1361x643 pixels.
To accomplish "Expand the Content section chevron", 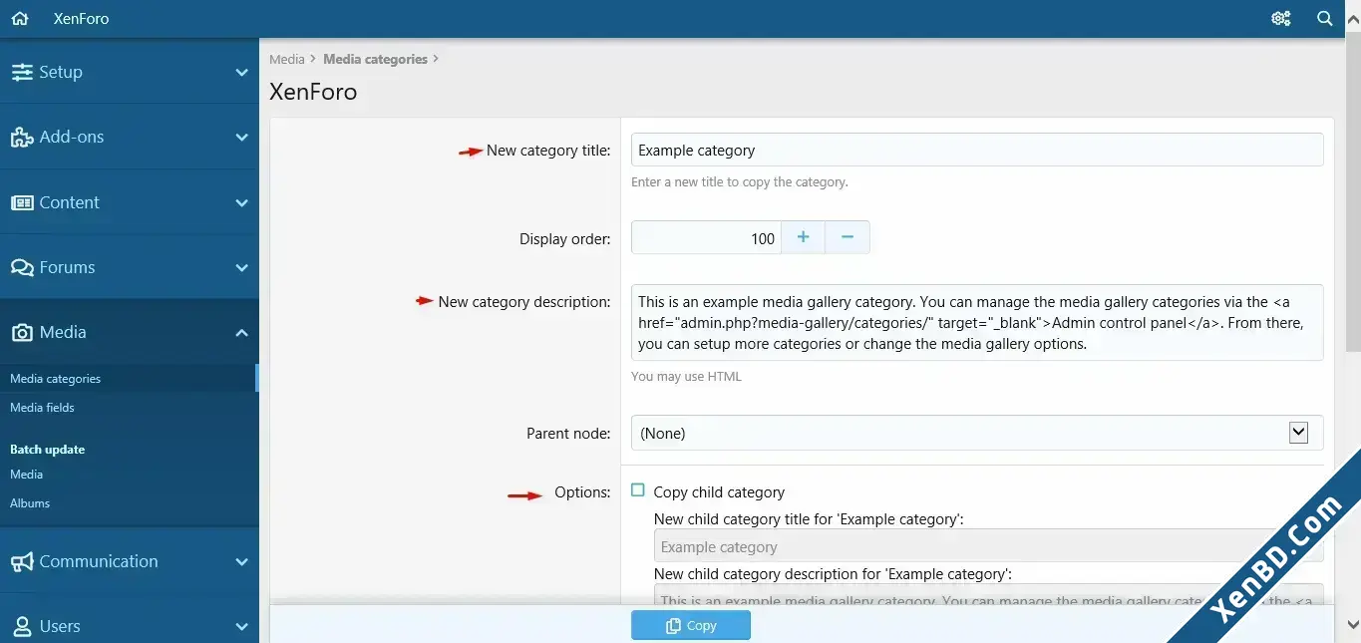I will click(x=241, y=202).
